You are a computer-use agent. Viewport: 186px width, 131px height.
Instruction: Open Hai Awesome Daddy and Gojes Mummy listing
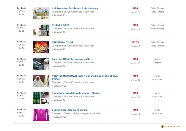tap(75, 8)
